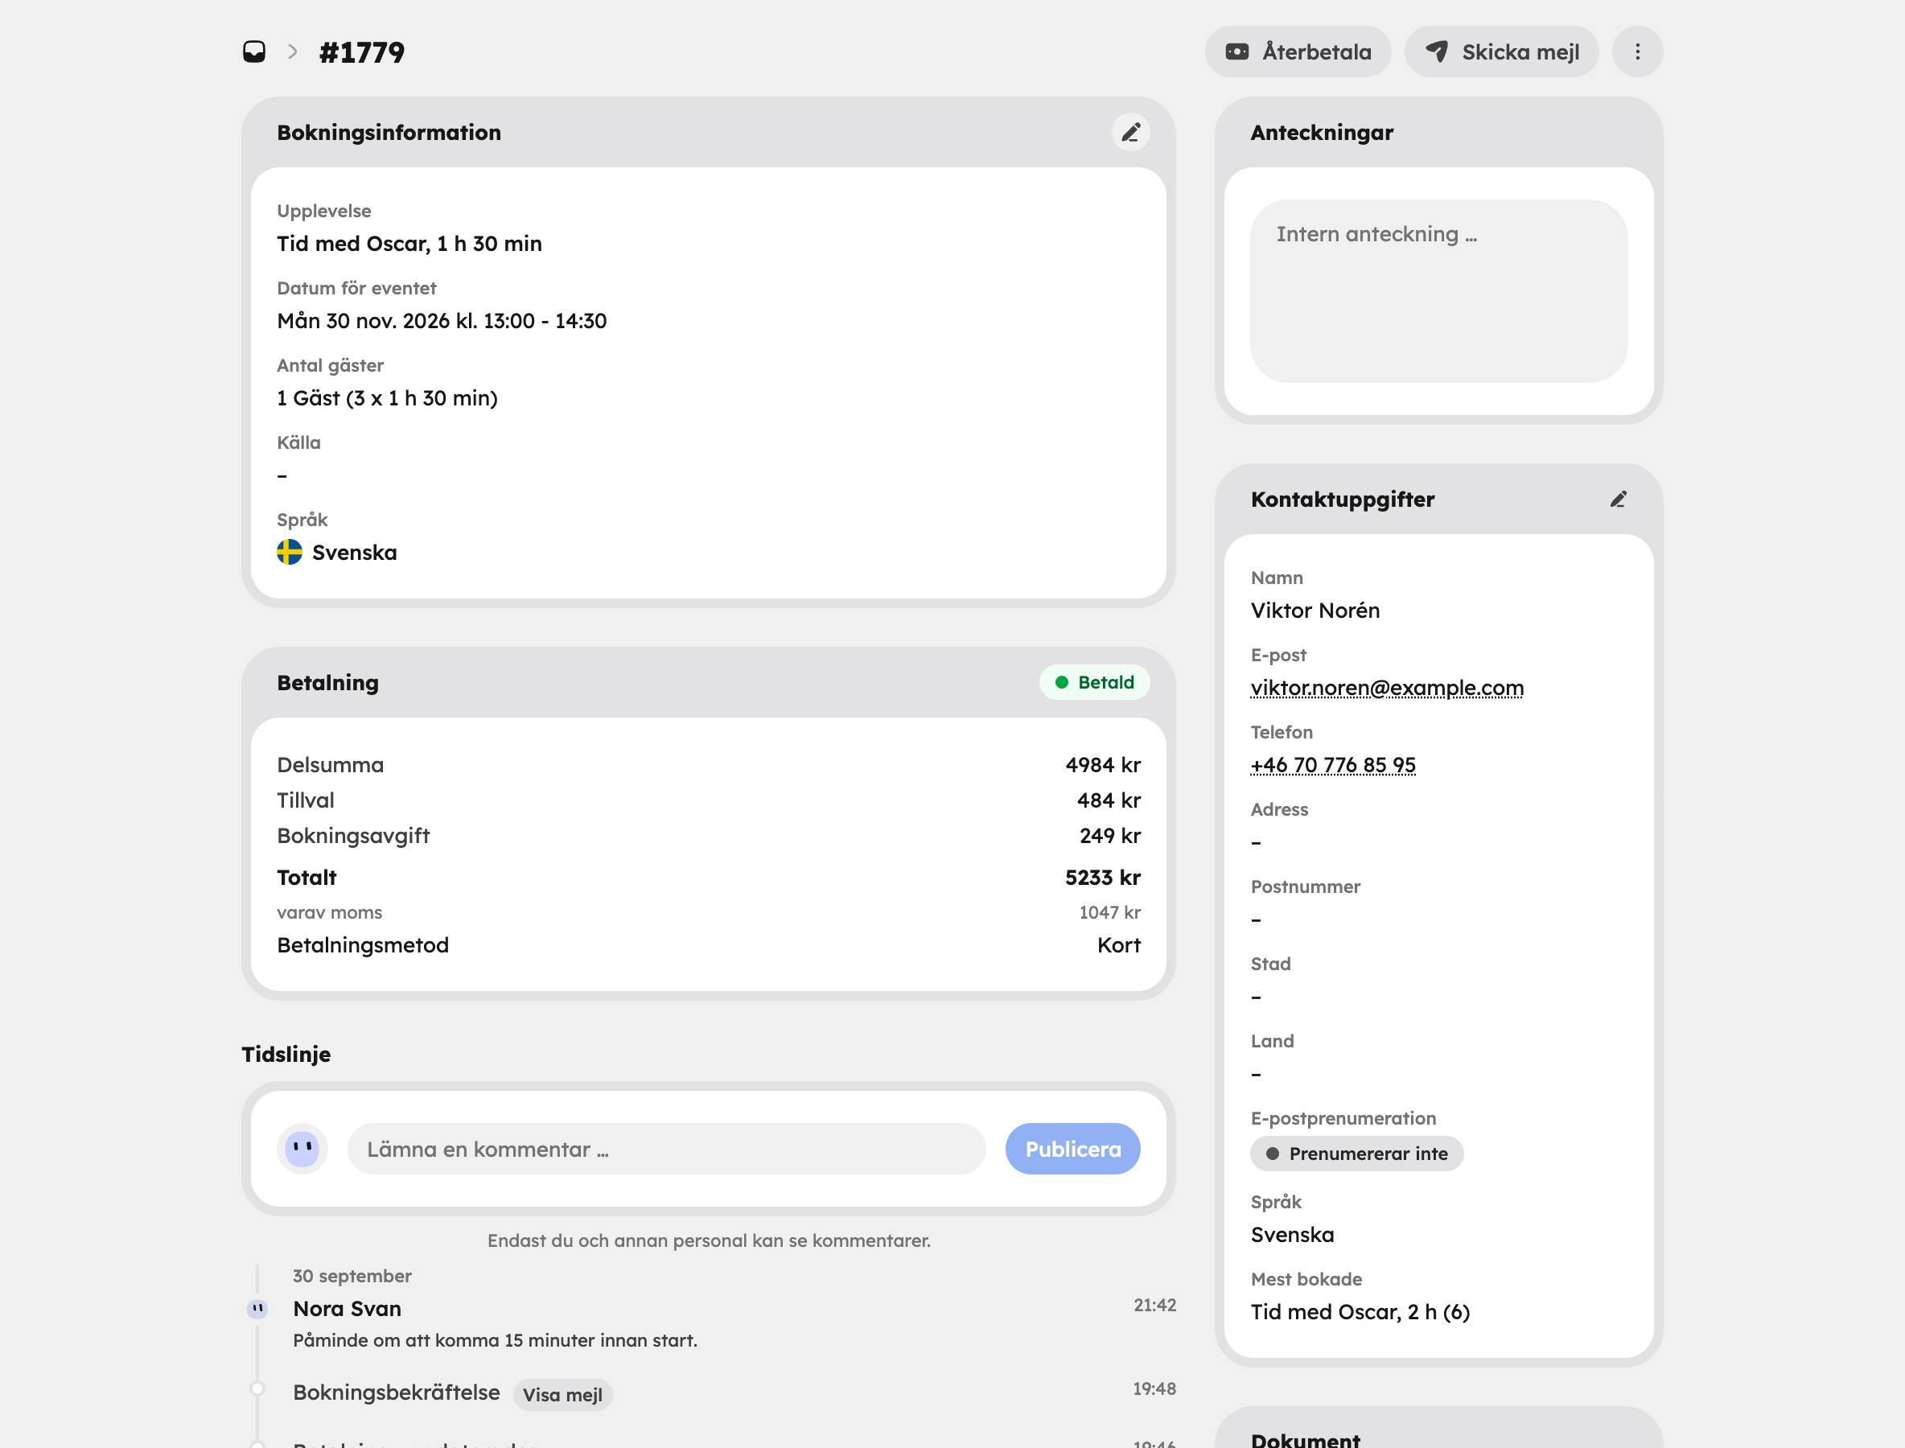This screenshot has width=1905, height=1448.
Task: Click the Tidslinje heading
Action: pyautogui.click(x=286, y=1053)
